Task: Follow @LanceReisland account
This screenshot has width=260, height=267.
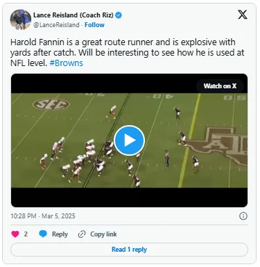Action: [x=94, y=25]
